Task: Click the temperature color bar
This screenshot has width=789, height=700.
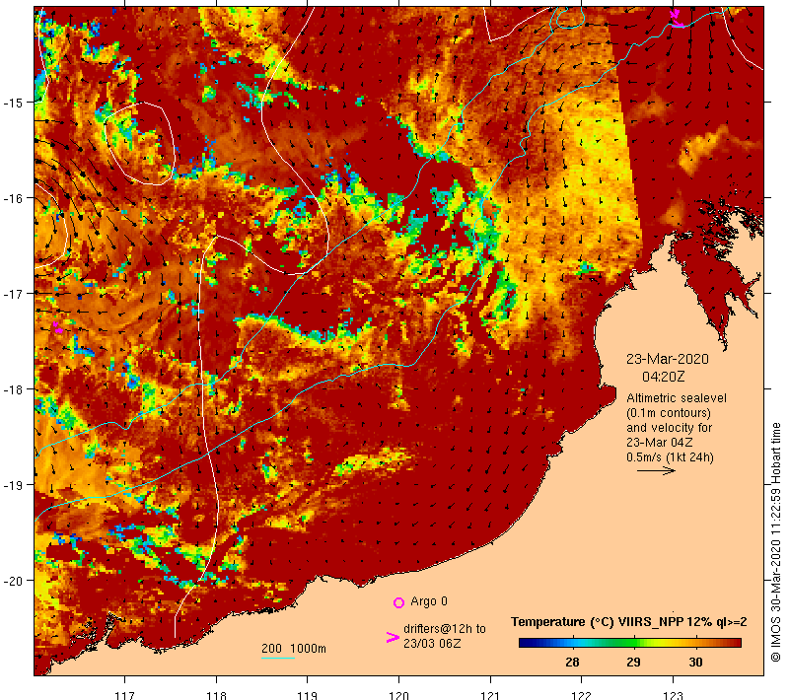Action: pos(630,642)
